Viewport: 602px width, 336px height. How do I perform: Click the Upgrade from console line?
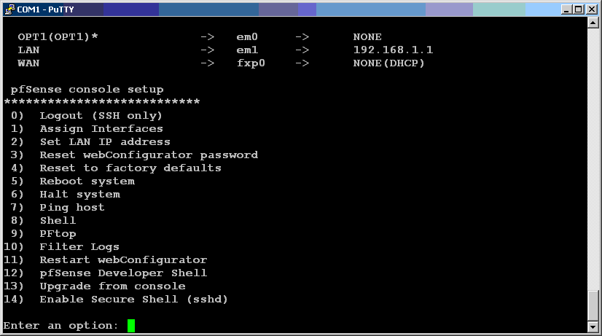95,286
